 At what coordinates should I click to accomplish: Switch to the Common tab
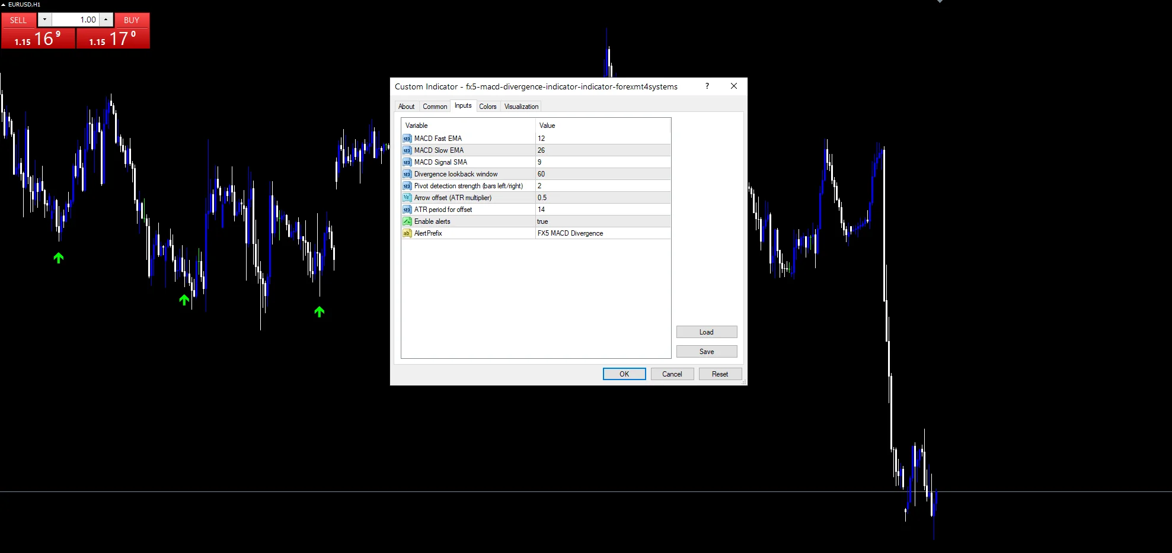click(435, 107)
